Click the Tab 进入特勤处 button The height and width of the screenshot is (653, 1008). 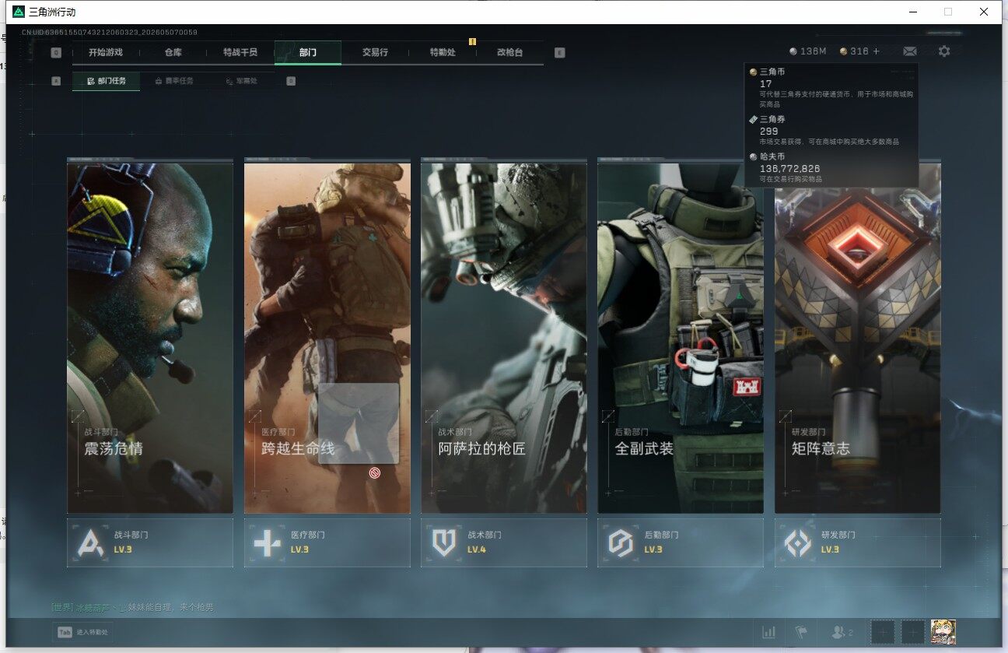tap(82, 632)
